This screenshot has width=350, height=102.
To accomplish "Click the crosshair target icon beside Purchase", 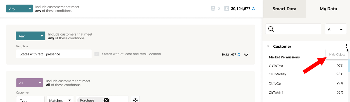I will click(x=135, y=100).
